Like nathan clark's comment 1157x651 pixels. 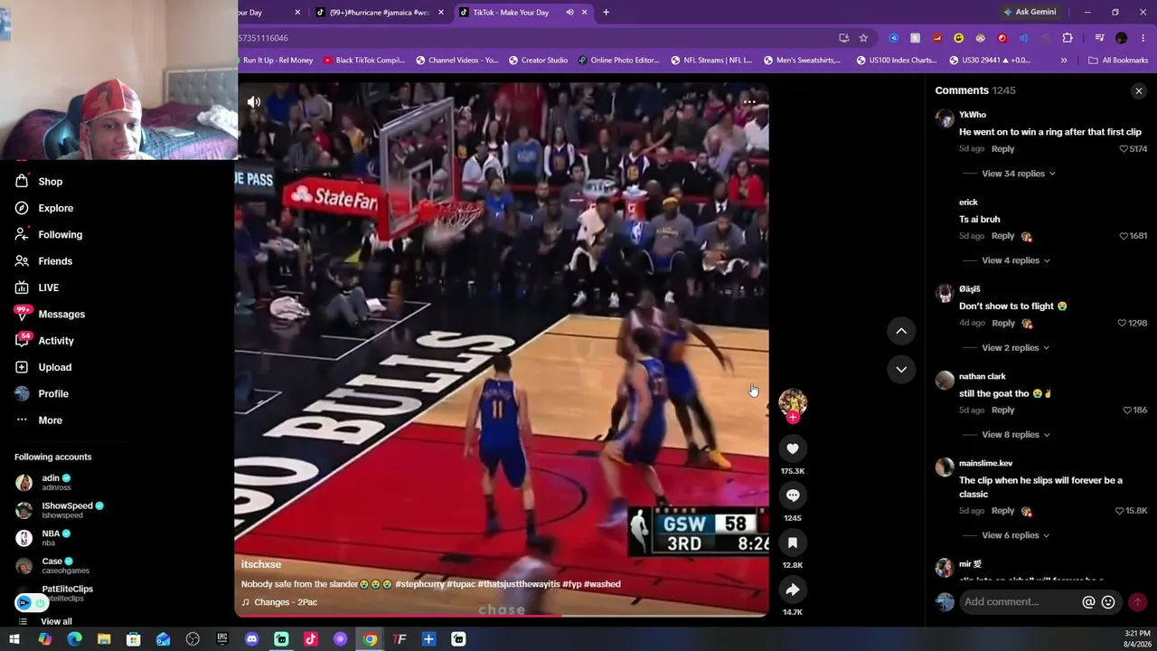click(x=1127, y=410)
